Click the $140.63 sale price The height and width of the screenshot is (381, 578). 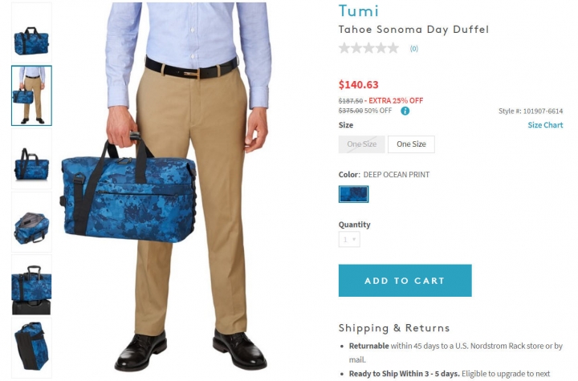coord(358,85)
